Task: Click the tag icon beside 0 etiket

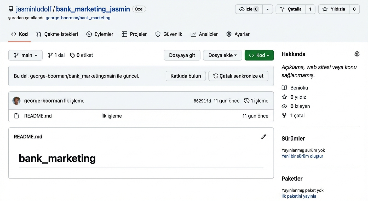Action: [x=72, y=55]
